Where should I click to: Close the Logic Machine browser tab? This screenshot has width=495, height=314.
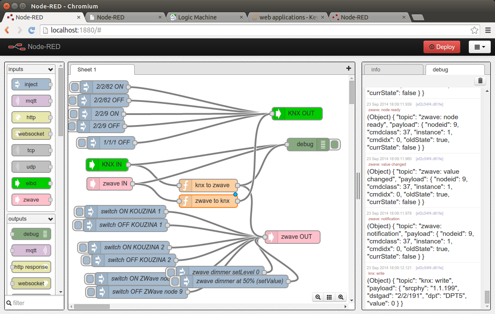241,17
